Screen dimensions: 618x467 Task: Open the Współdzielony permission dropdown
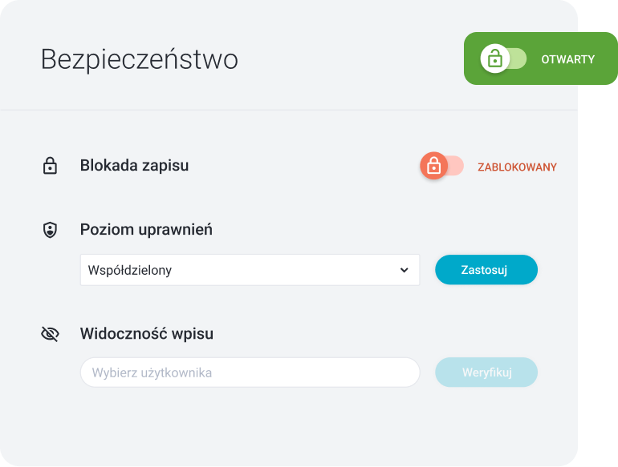point(250,270)
